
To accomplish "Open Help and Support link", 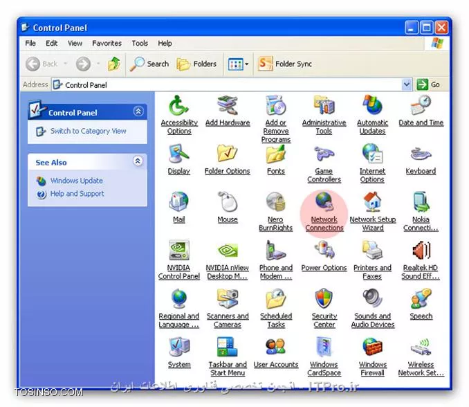I will click(x=77, y=194).
